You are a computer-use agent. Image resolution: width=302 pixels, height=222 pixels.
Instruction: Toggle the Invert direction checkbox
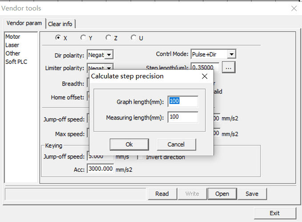click(140, 157)
